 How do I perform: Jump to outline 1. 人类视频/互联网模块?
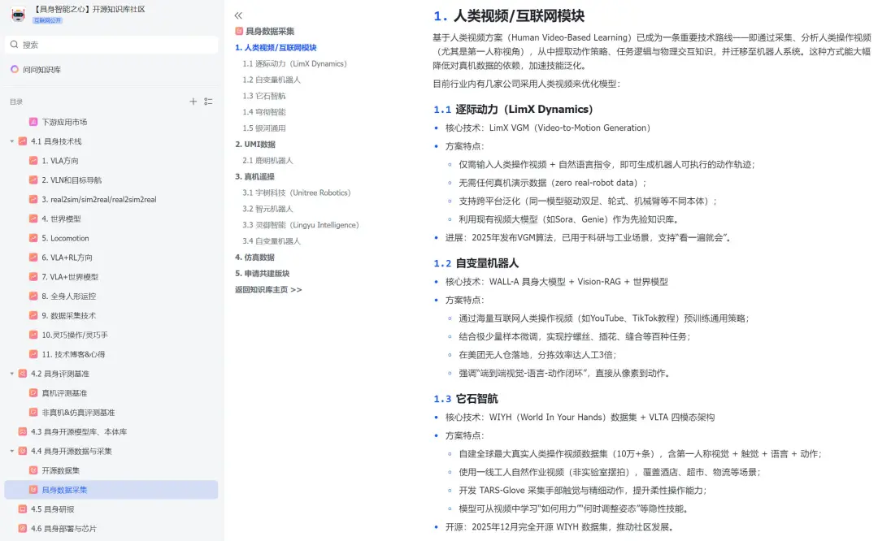[276, 48]
